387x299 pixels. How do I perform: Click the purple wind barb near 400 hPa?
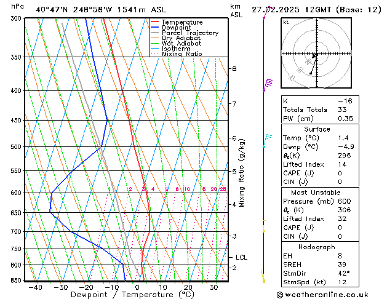click(x=268, y=84)
